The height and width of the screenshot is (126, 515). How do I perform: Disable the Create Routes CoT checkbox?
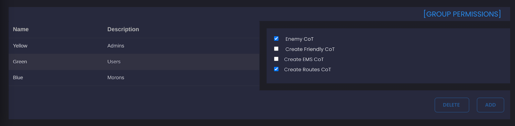pyautogui.click(x=276, y=69)
